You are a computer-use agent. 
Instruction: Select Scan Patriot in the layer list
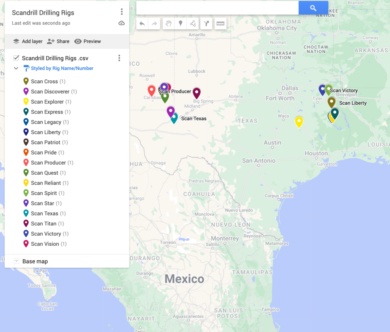46,142
